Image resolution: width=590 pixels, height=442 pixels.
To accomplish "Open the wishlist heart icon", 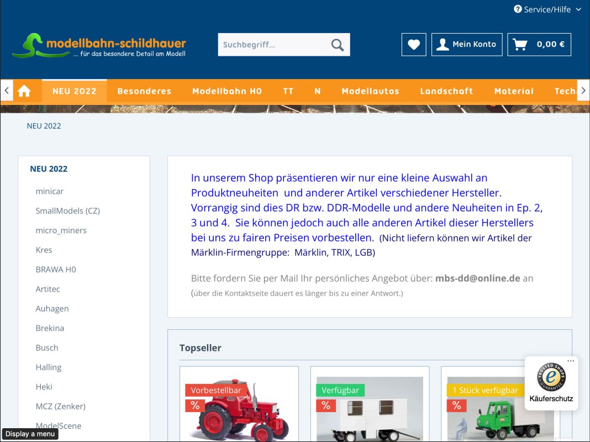I will click(x=414, y=44).
